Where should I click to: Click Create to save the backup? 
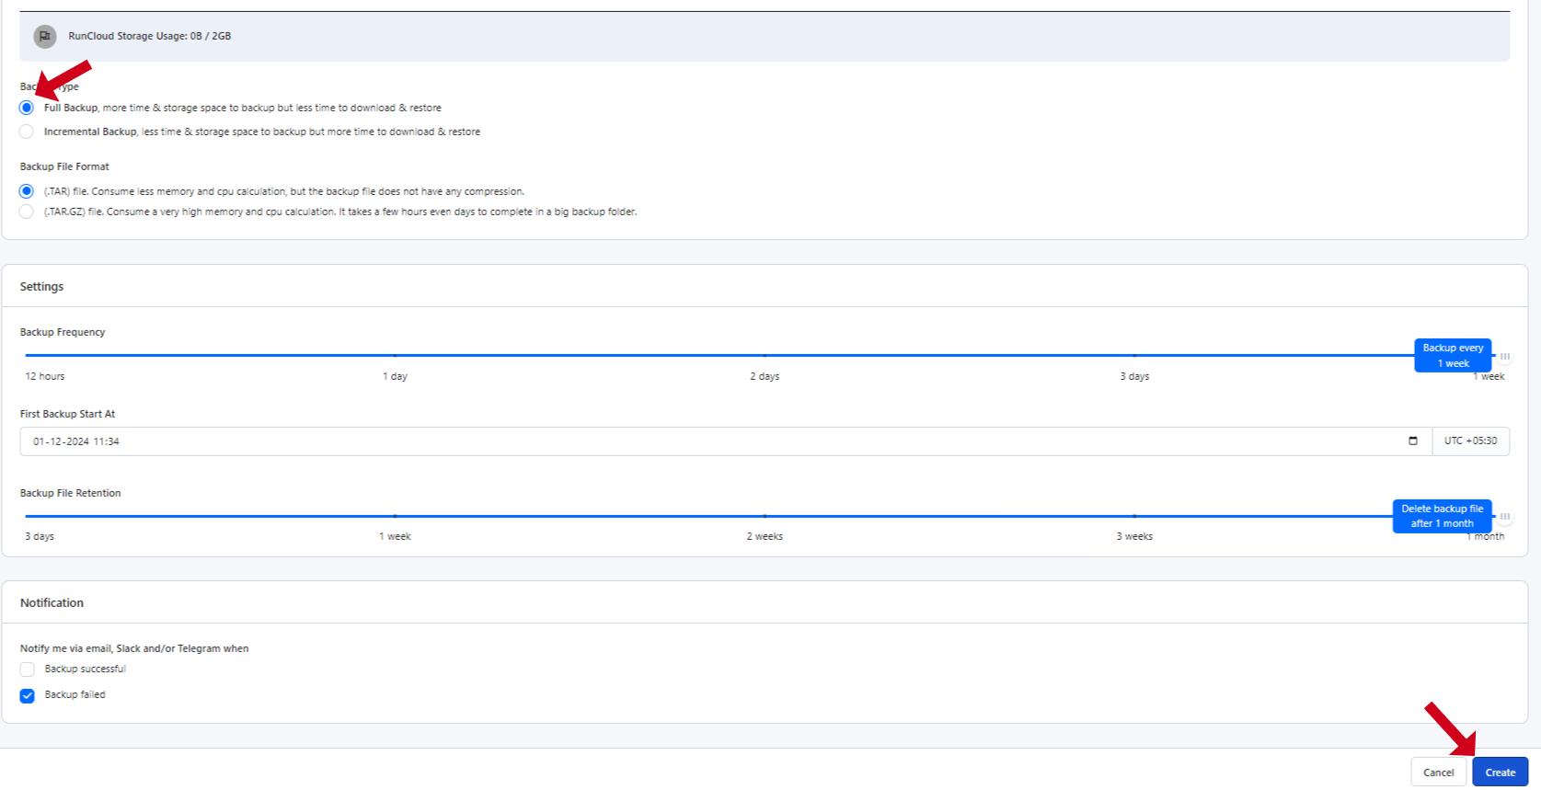(x=1500, y=773)
